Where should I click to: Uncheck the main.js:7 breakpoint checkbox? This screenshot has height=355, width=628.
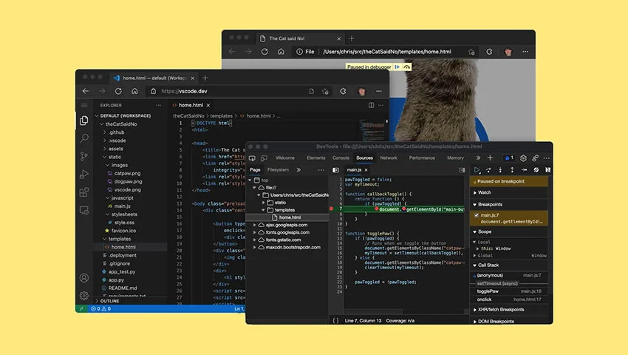(477, 215)
